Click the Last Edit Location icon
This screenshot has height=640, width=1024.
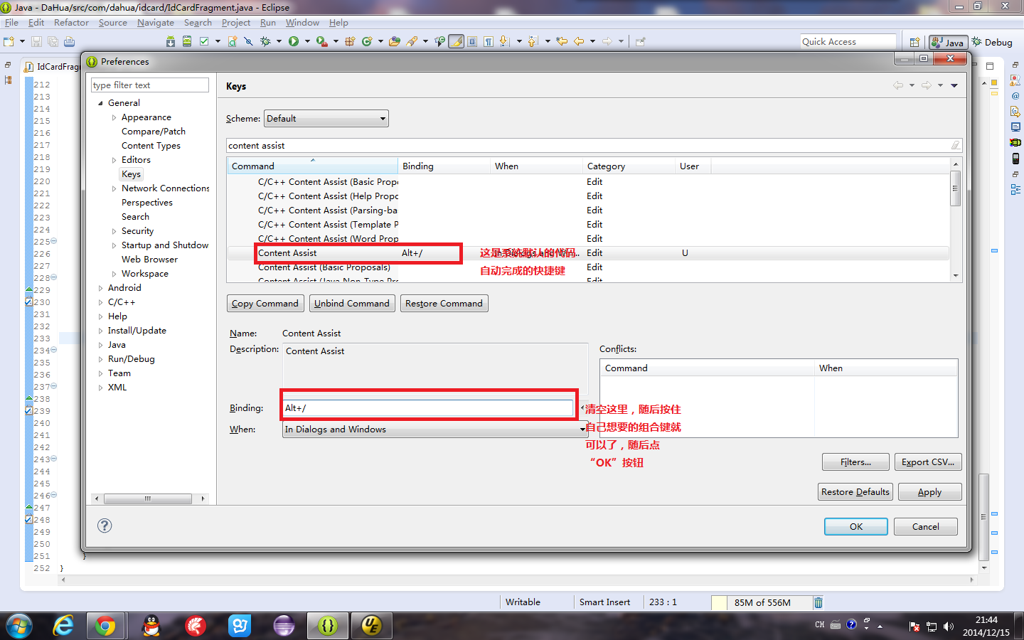[x=562, y=41]
